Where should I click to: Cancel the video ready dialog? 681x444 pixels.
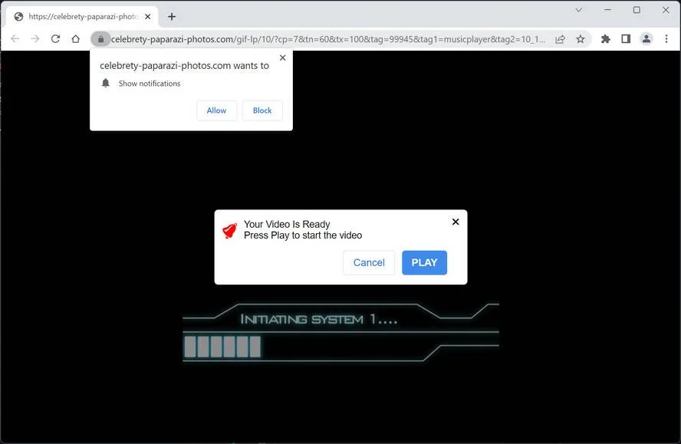pyautogui.click(x=369, y=262)
